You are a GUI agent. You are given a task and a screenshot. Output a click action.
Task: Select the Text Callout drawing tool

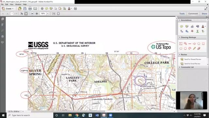point(185,44)
